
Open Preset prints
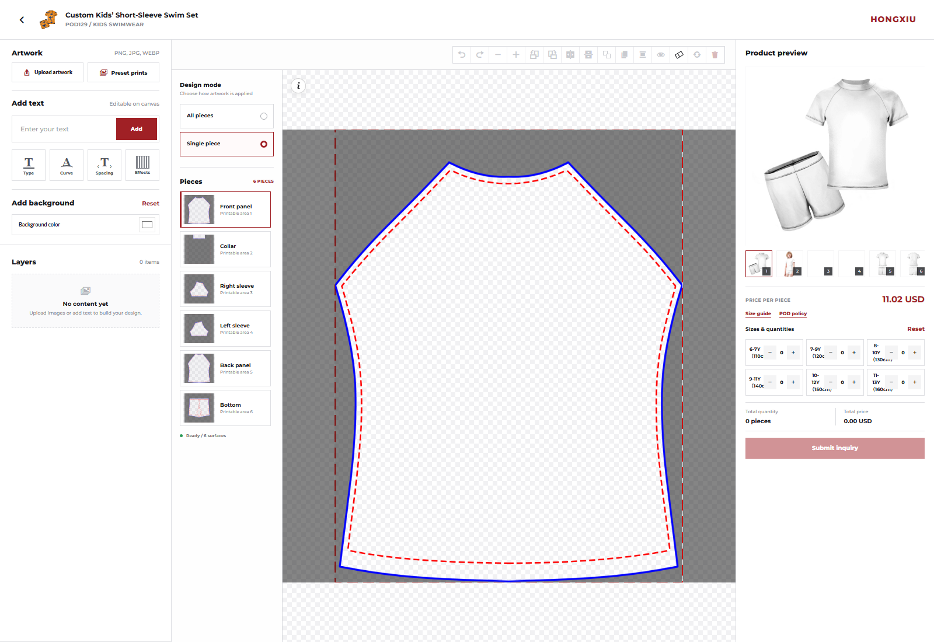pyautogui.click(x=123, y=72)
